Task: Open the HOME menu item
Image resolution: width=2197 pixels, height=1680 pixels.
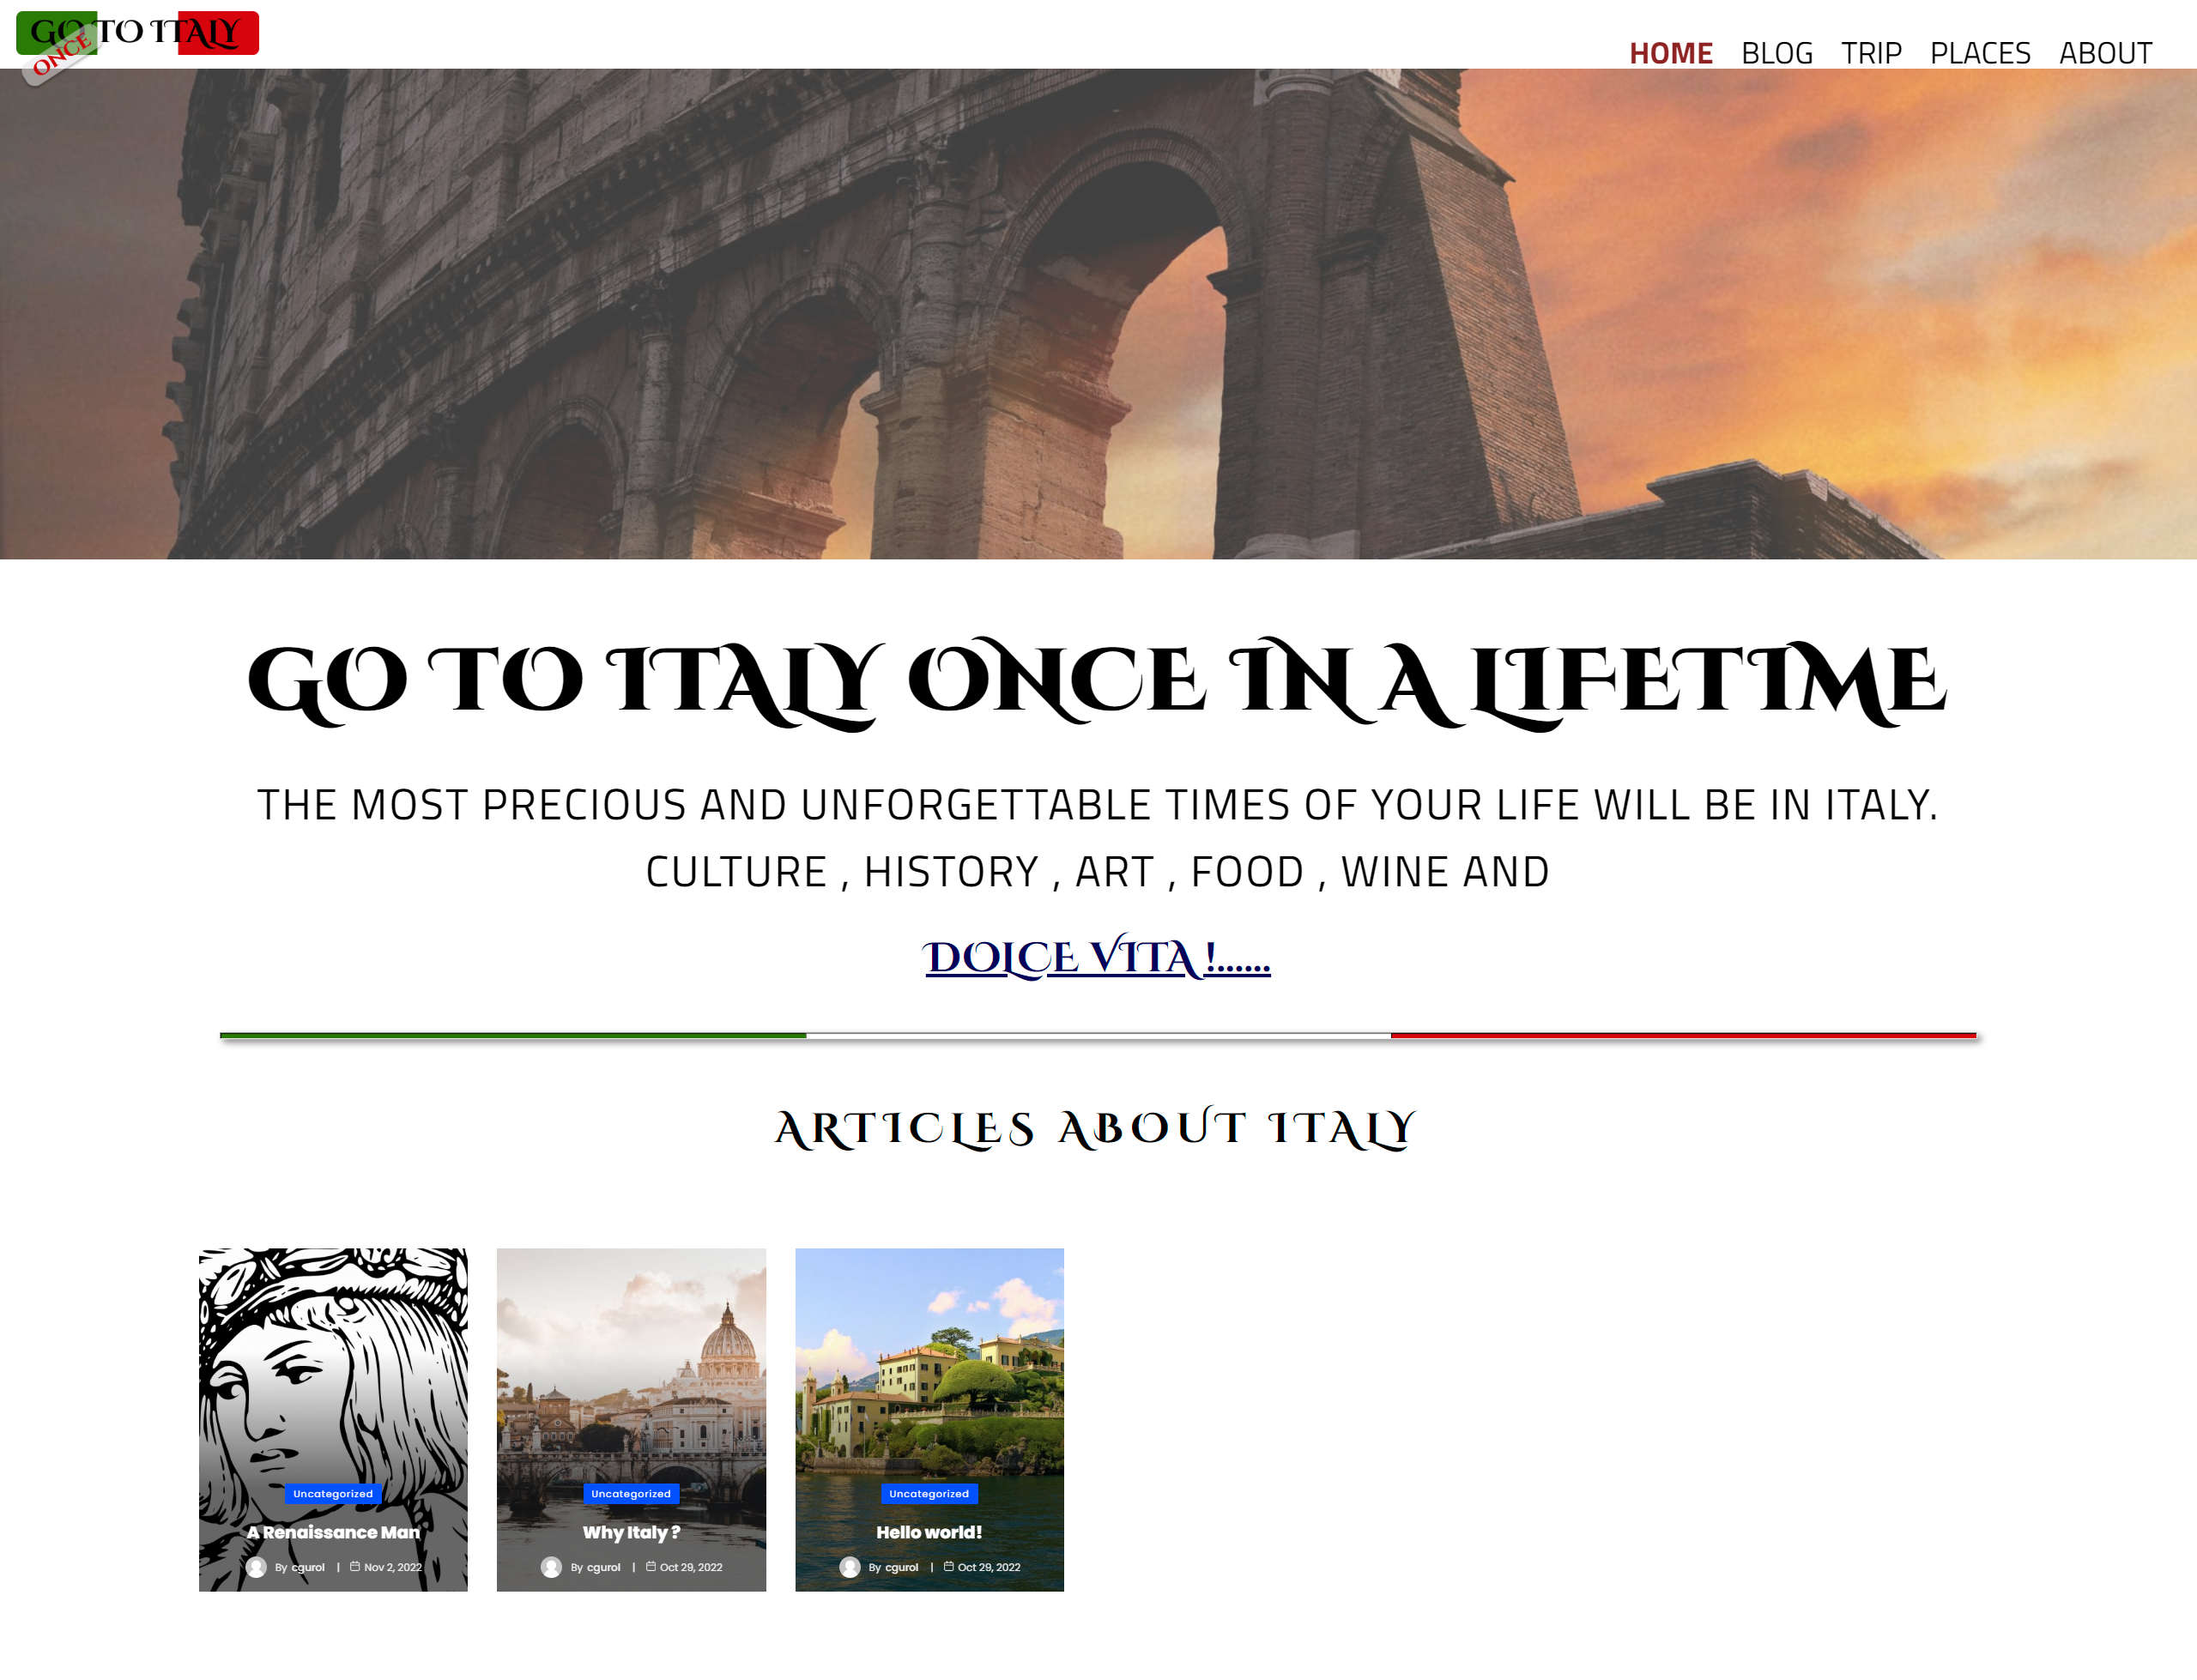Action: pyautogui.click(x=1670, y=53)
